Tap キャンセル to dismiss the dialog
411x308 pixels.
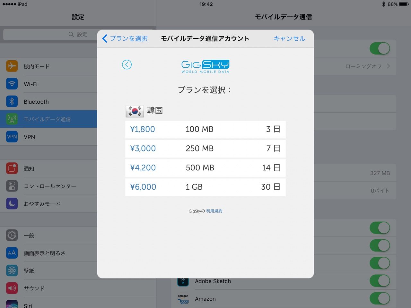pyautogui.click(x=289, y=38)
